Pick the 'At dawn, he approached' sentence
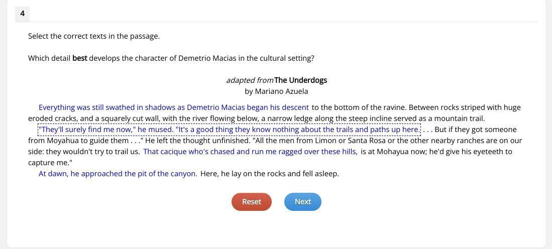552x249 pixels. pos(118,174)
